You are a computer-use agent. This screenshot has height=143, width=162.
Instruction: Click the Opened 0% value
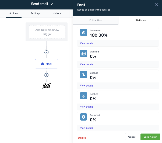click(93, 56)
